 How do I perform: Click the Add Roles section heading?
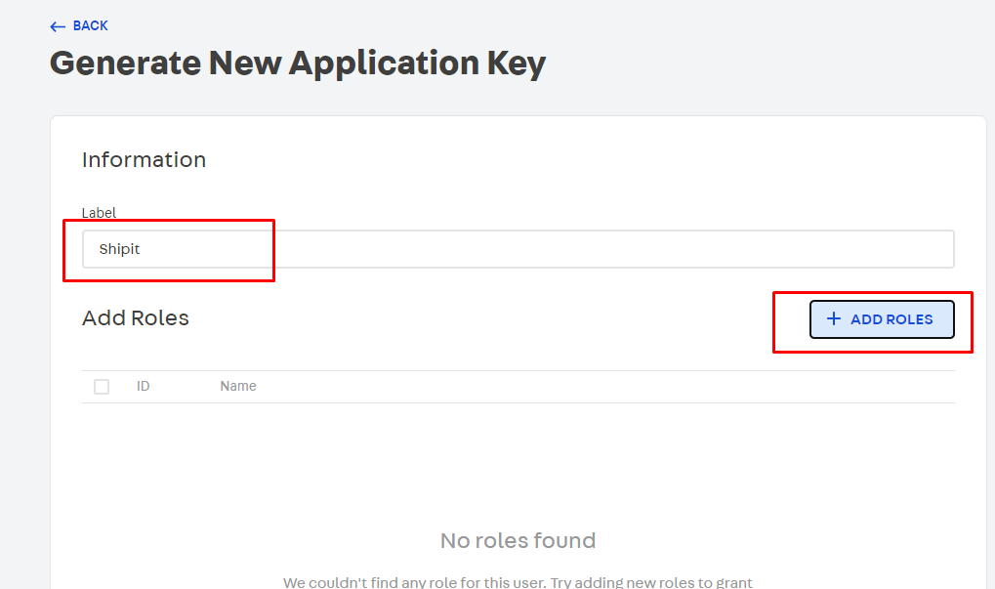135,318
